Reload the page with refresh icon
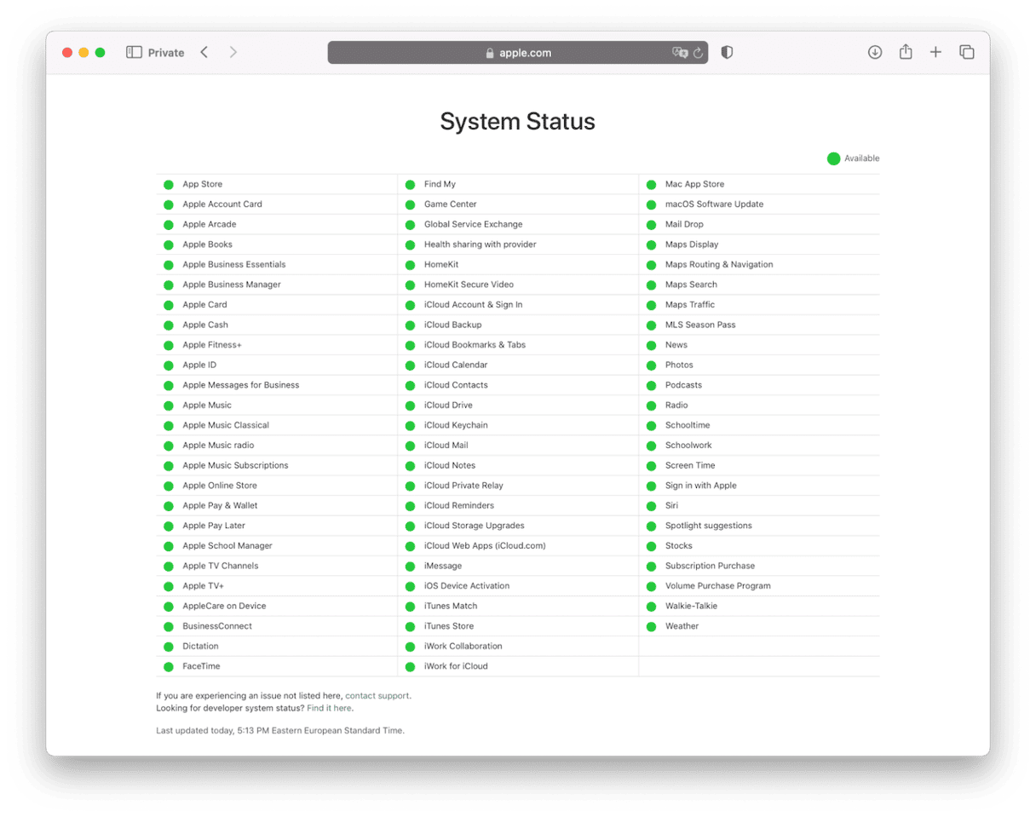The width and height of the screenshot is (1036, 817). coord(699,53)
